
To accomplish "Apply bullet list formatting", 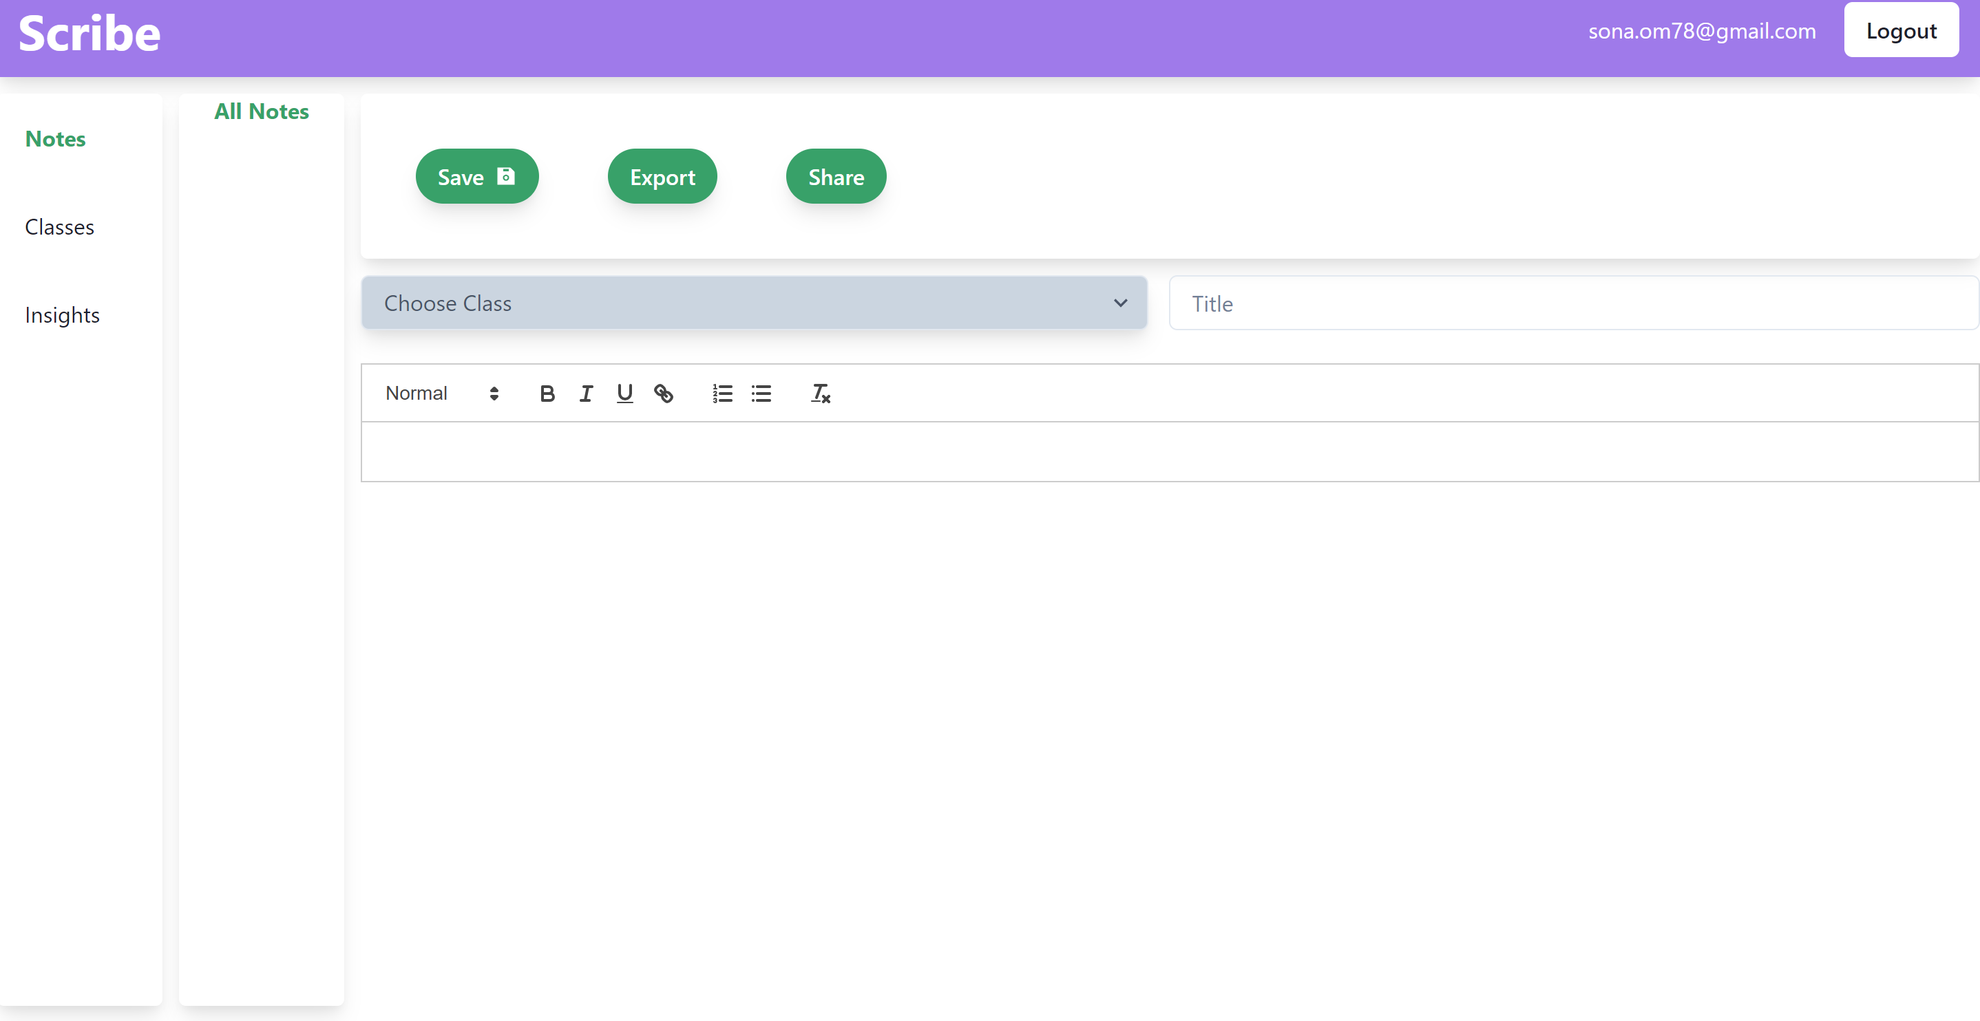I will [x=761, y=394].
